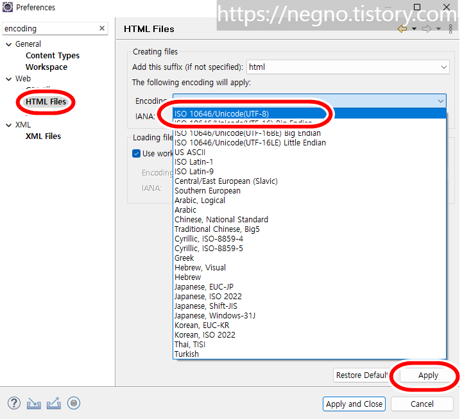This screenshot has height=419, width=462.
Task: Open the suffix html combo box
Action: pyautogui.click(x=348, y=67)
